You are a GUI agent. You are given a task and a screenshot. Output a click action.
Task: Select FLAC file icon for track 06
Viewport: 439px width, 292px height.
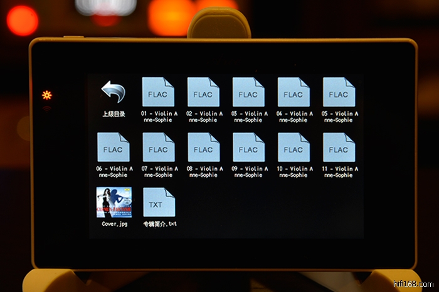[114, 148]
